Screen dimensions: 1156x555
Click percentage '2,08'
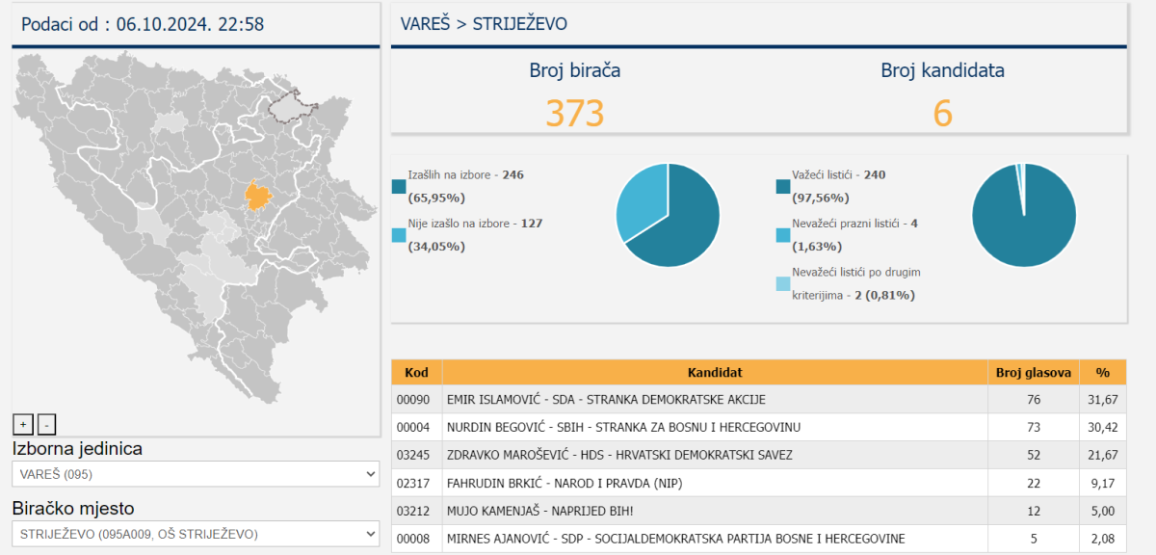pos(1103,539)
